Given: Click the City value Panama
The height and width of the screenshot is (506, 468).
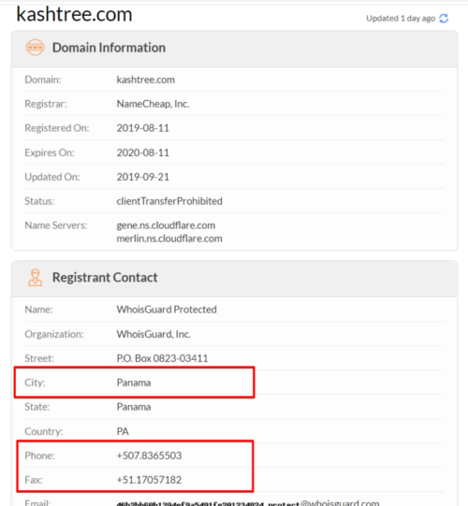Looking at the screenshot, I should (x=134, y=383).
